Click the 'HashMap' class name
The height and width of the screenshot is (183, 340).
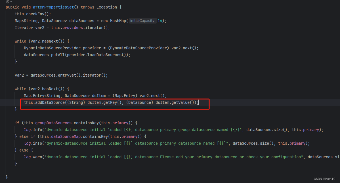pyautogui.click(x=118, y=21)
